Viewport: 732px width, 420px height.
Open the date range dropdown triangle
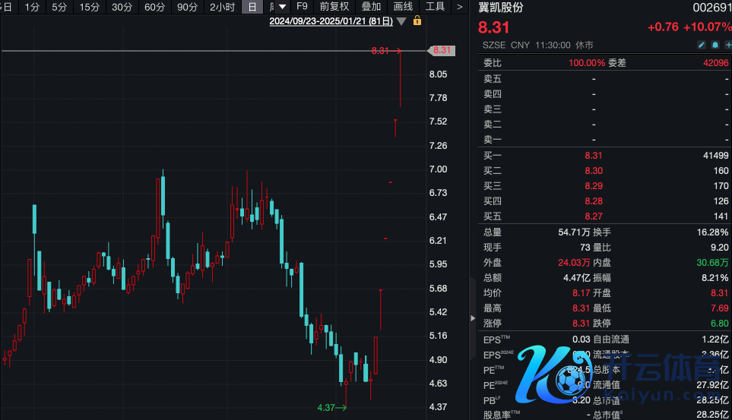point(401,21)
